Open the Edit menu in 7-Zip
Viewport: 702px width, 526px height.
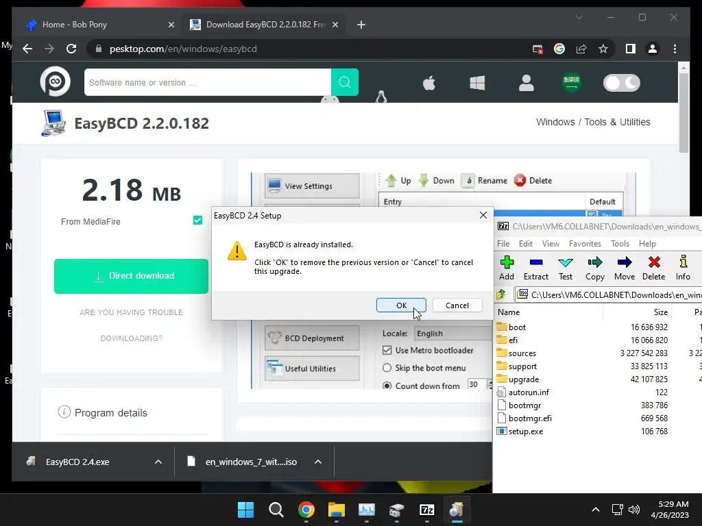pyautogui.click(x=526, y=243)
